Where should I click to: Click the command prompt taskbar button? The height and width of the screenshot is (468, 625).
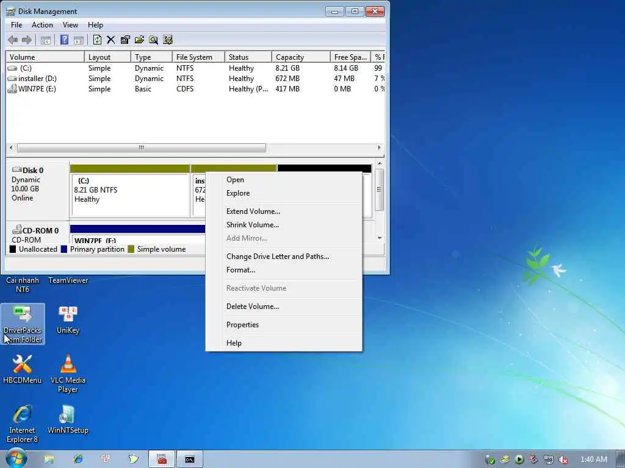[190, 459]
